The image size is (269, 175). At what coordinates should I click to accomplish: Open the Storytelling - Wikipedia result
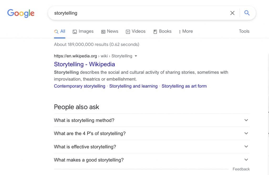point(84,64)
